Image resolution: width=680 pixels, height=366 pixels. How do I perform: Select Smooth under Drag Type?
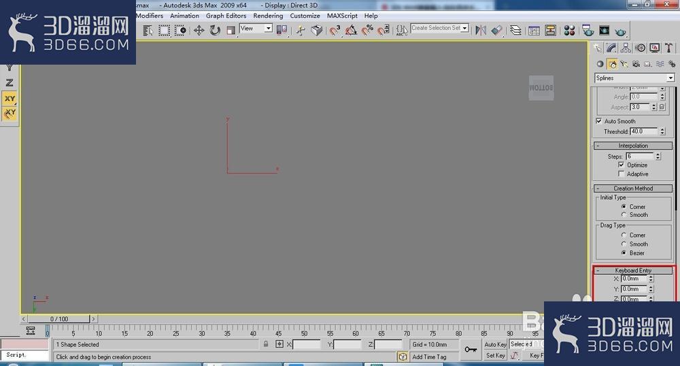[x=624, y=244]
